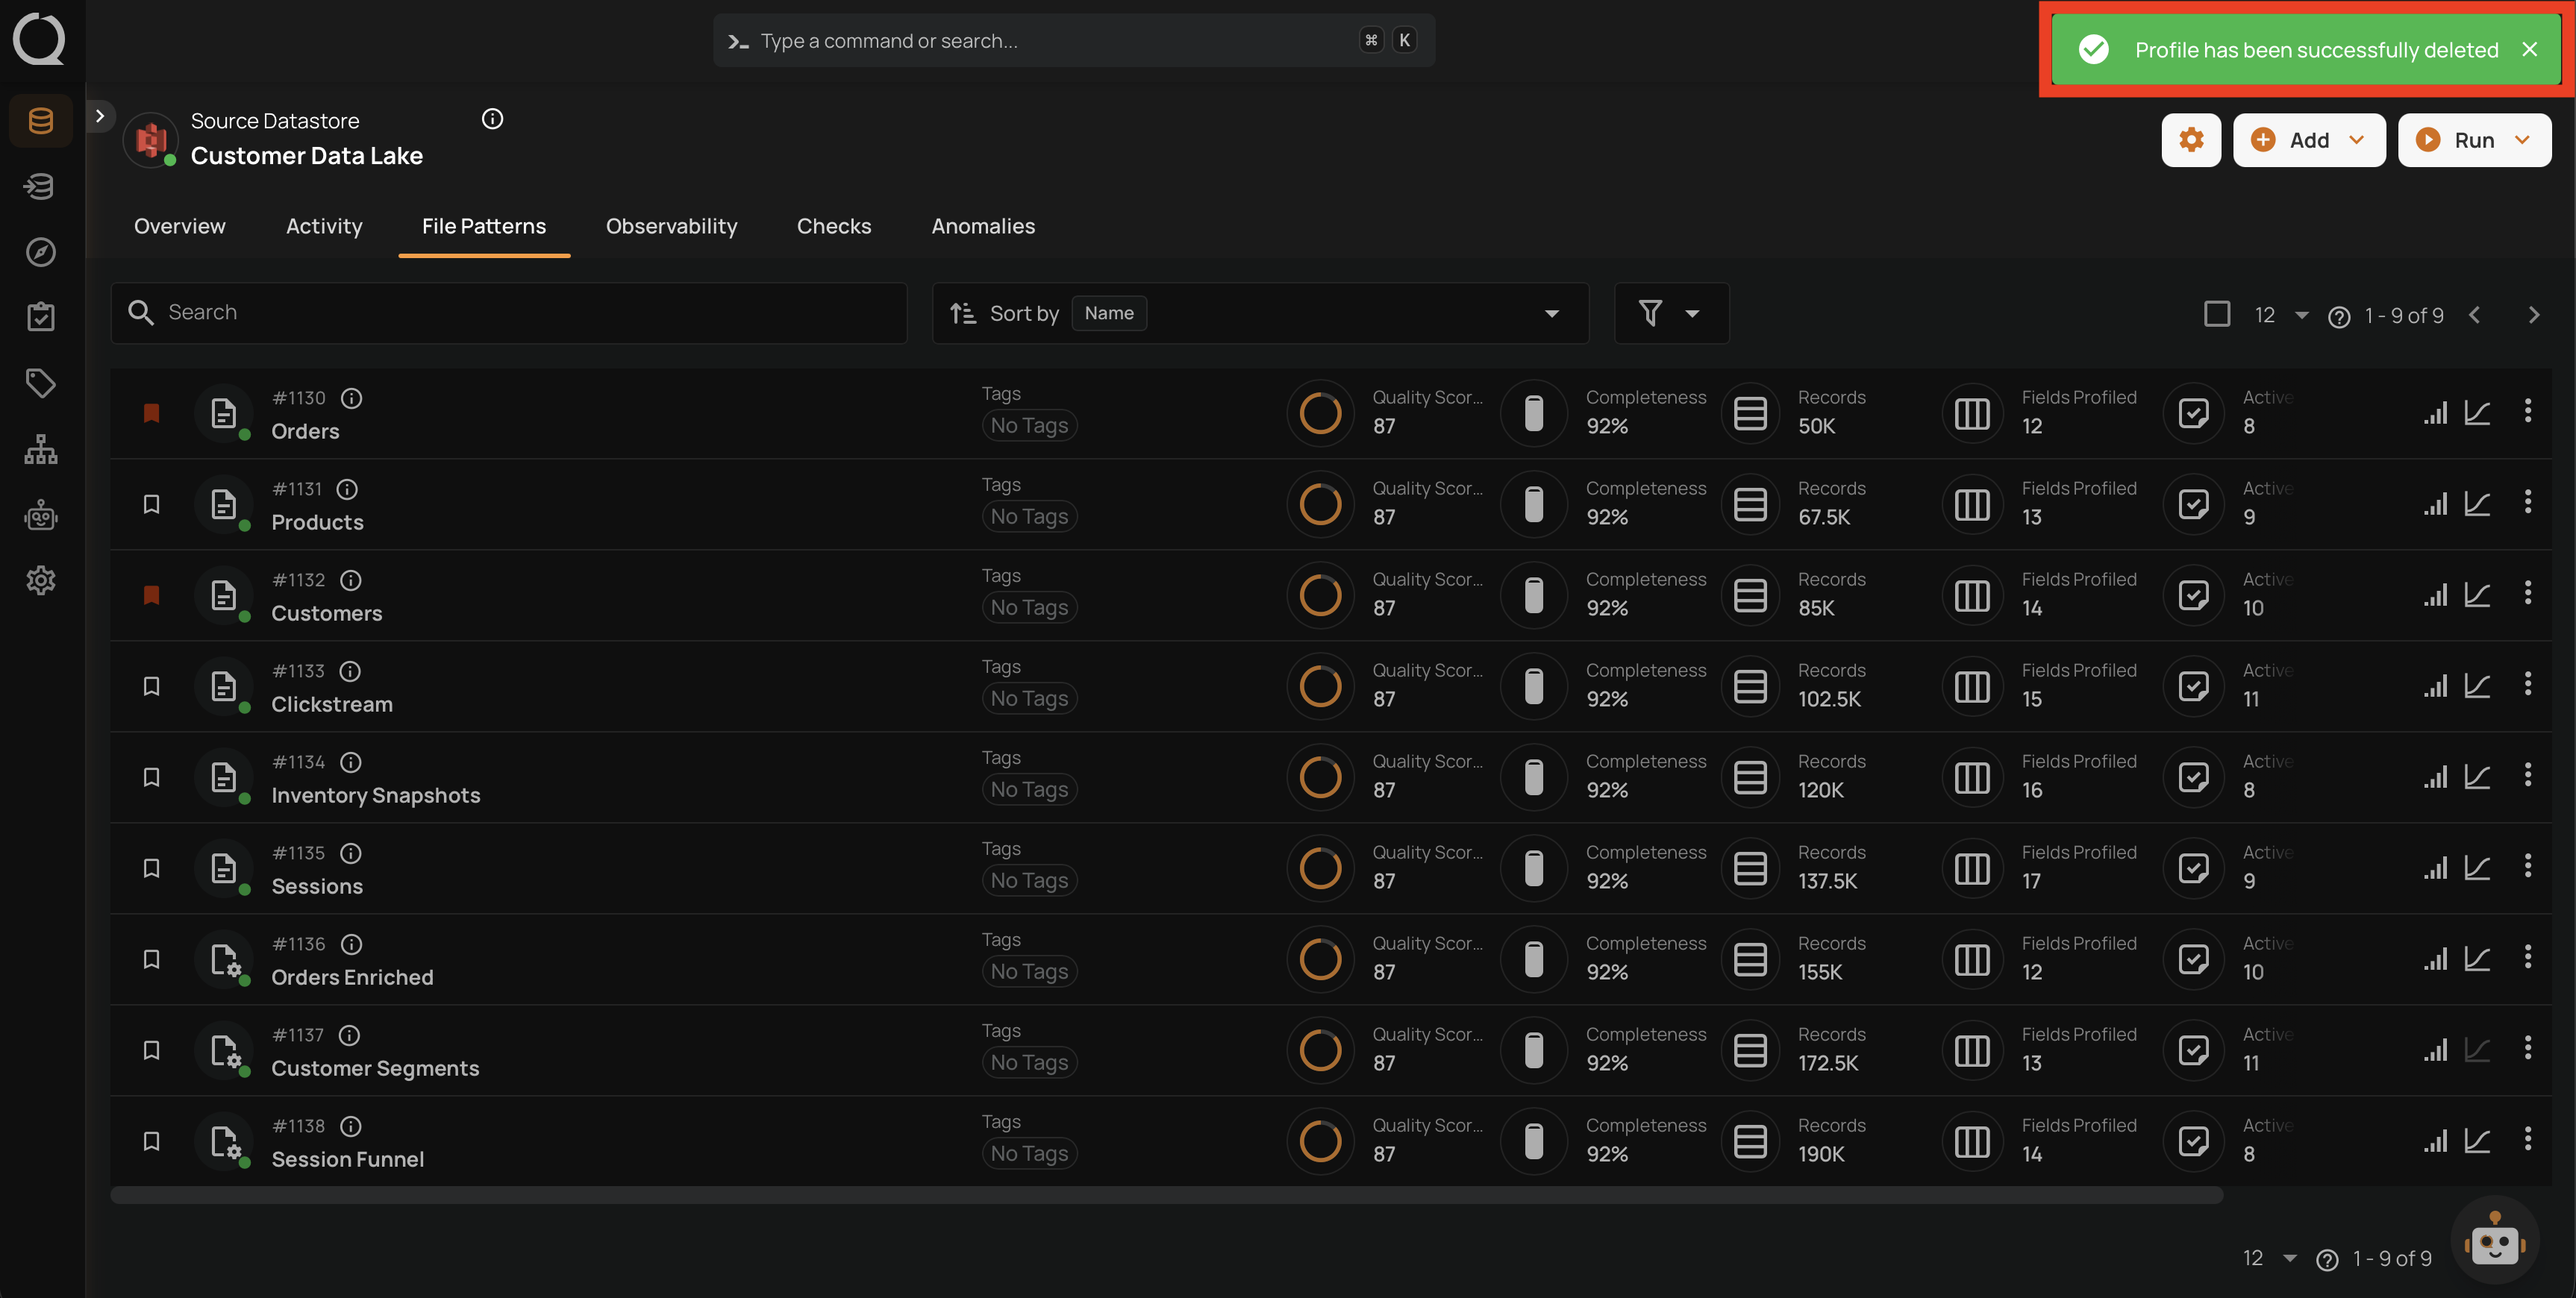Viewport: 2576px width, 1298px height.
Task: Open three-dot menu for Inventory Snapshots row
Action: 2528,775
